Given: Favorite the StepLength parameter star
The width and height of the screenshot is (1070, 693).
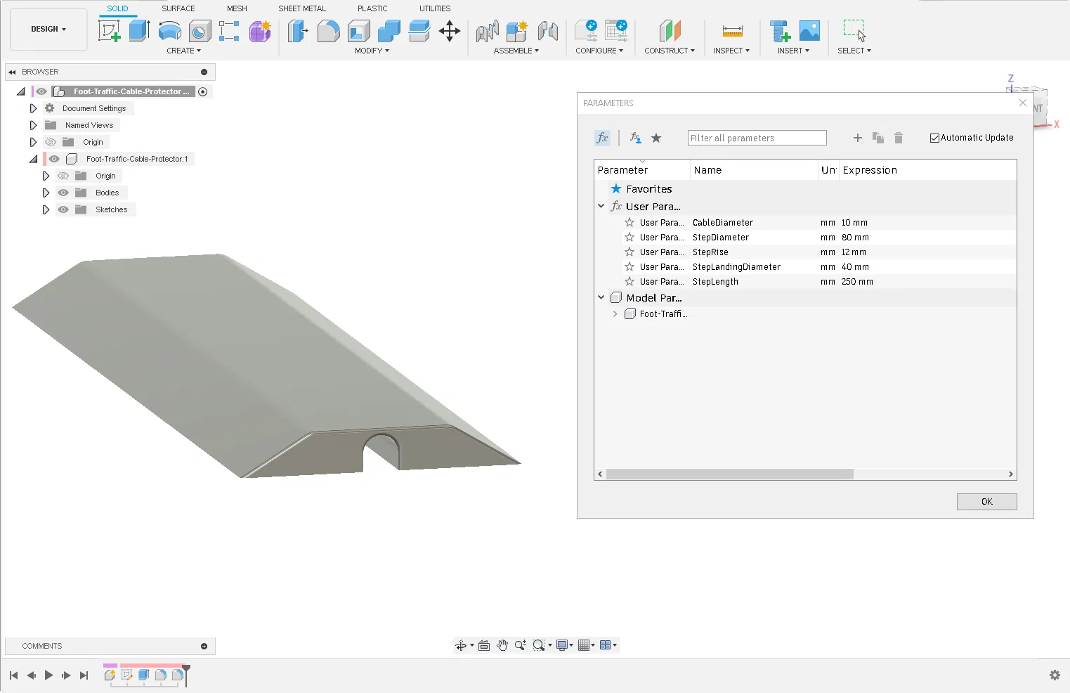Looking at the screenshot, I should pyautogui.click(x=629, y=281).
